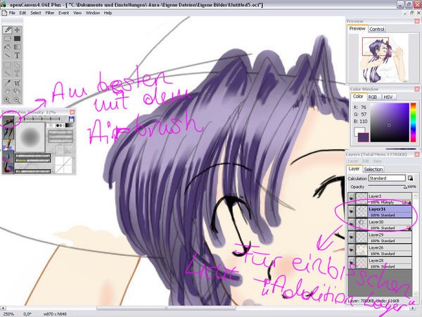Screen dimensions: 422x317
Task: Switch to the Selection tab
Action: click(x=373, y=169)
